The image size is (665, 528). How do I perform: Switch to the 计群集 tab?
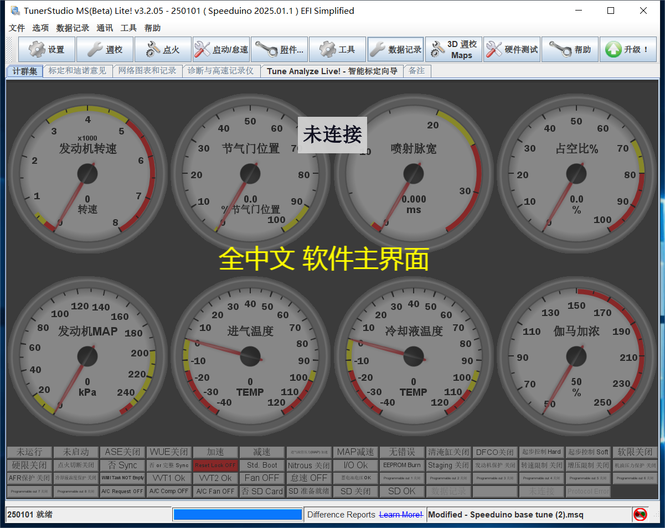click(25, 71)
